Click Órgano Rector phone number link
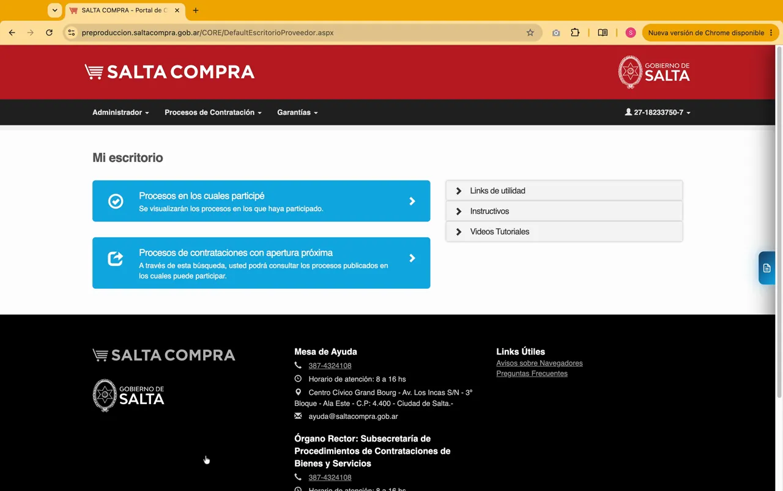Image resolution: width=783 pixels, height=491 pixels. click(330, 478)
